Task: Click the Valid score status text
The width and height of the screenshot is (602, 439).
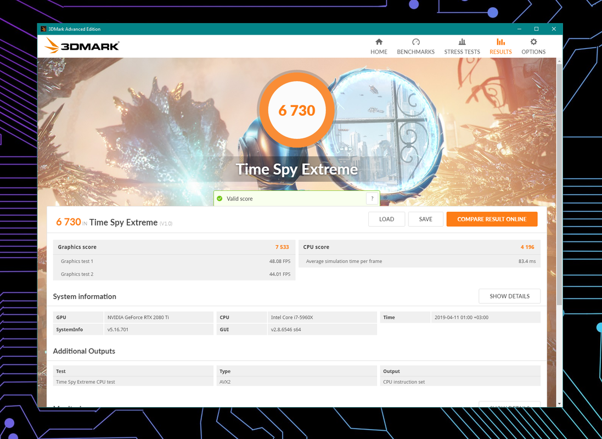Action: pos(240,199)
